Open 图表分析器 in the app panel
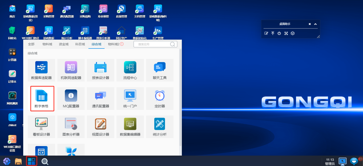This screenshot has width=363, height=166. click(71, 127)
